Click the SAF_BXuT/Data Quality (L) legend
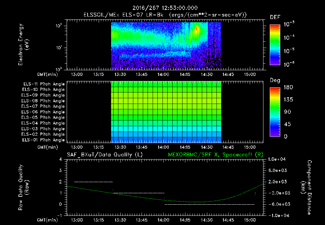325x225 pixels. [105, 155]
